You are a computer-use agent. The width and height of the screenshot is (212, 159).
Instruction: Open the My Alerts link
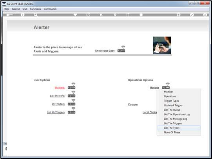coord(60,88)
